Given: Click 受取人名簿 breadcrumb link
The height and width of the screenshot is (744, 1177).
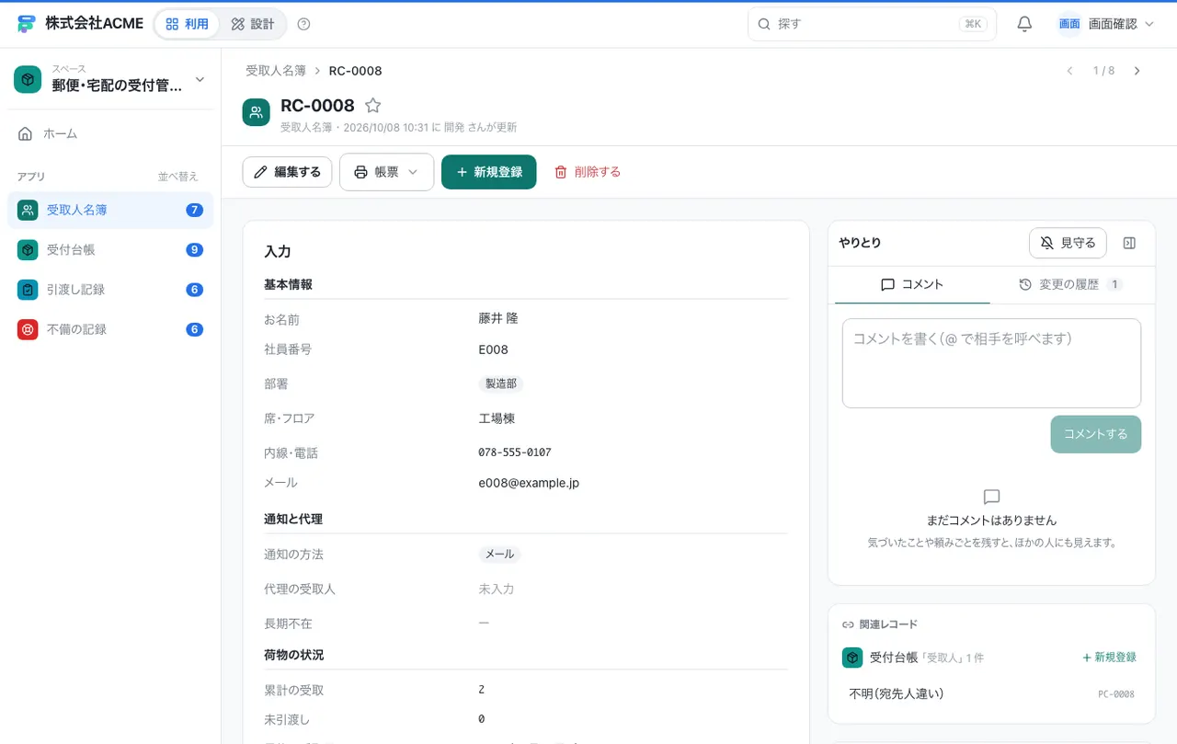Looking at the screenshot, I should [x=274, y=71].
